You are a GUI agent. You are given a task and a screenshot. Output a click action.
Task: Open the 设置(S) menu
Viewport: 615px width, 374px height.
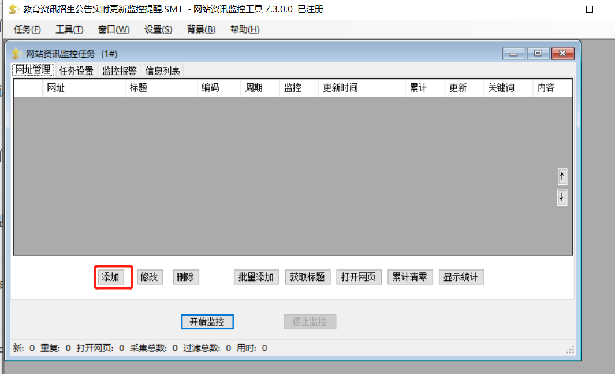tap(158, 30)
